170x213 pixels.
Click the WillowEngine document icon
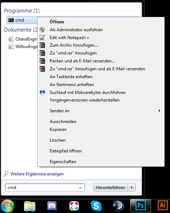coord(11,46)
